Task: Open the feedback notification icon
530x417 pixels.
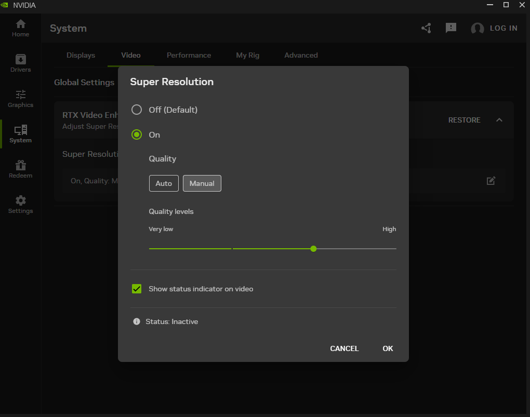Action: (x=451, y=28)
